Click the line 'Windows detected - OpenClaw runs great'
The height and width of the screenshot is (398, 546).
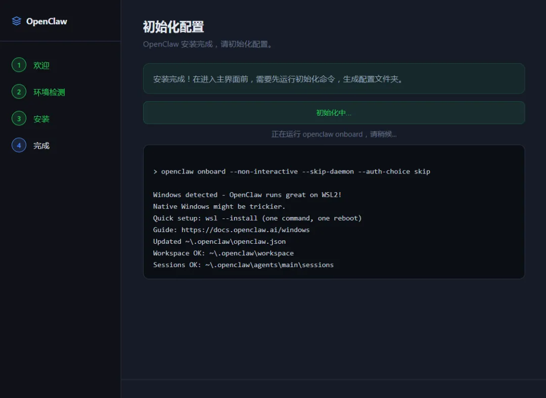coord(247,195)
